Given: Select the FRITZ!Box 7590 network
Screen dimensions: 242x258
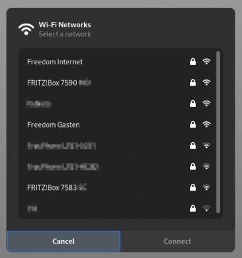Looking at the screenshot, I should (x=117, y=83).
